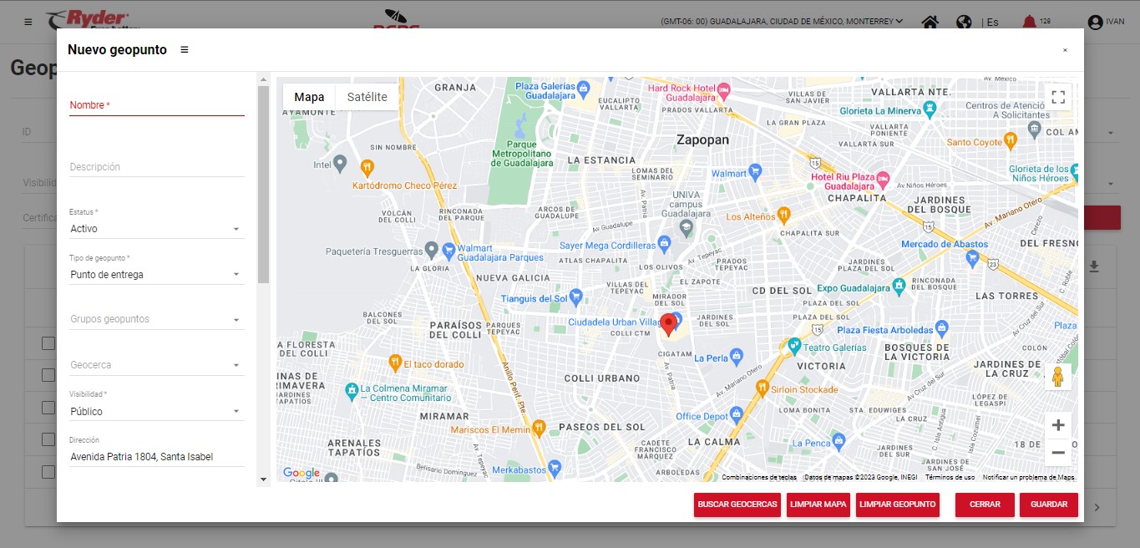Image resolution: width=1140 pixels, height=548 pixels.
Task: Open the notifications bell icon
Action: [x=1029, y=22]
